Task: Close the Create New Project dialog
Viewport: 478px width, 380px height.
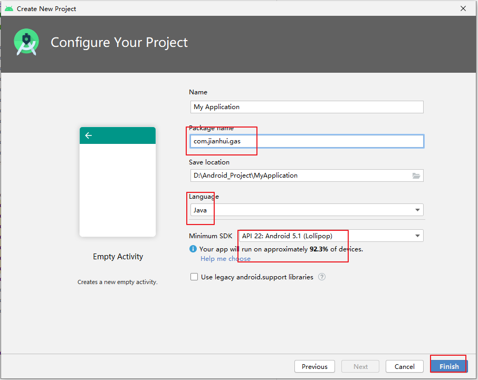Action: tap(463, 8)
